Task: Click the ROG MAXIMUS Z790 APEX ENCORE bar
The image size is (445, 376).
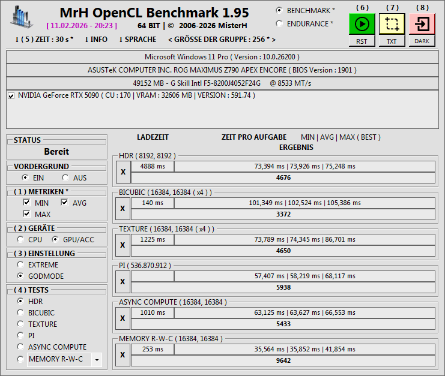Action: click(x=222, y=70)
